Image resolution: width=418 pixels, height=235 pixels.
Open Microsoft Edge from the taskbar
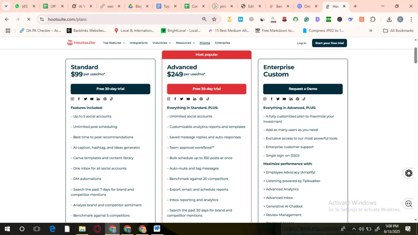tap(52, 229)
